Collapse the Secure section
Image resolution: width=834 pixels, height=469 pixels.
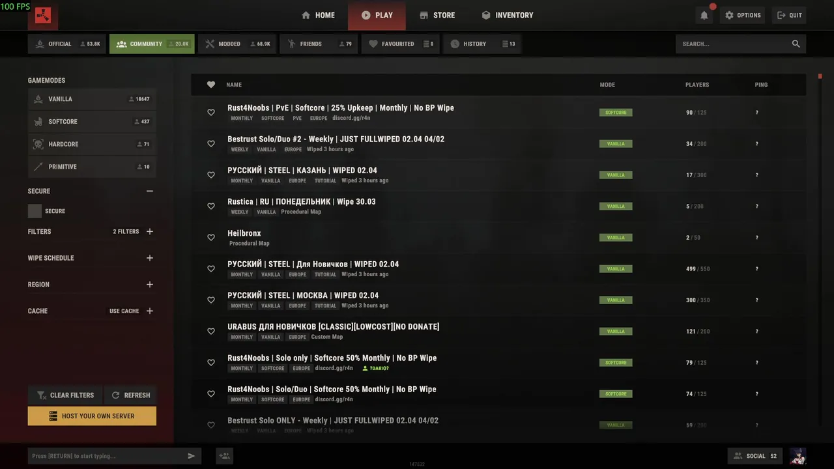point(150,191)
